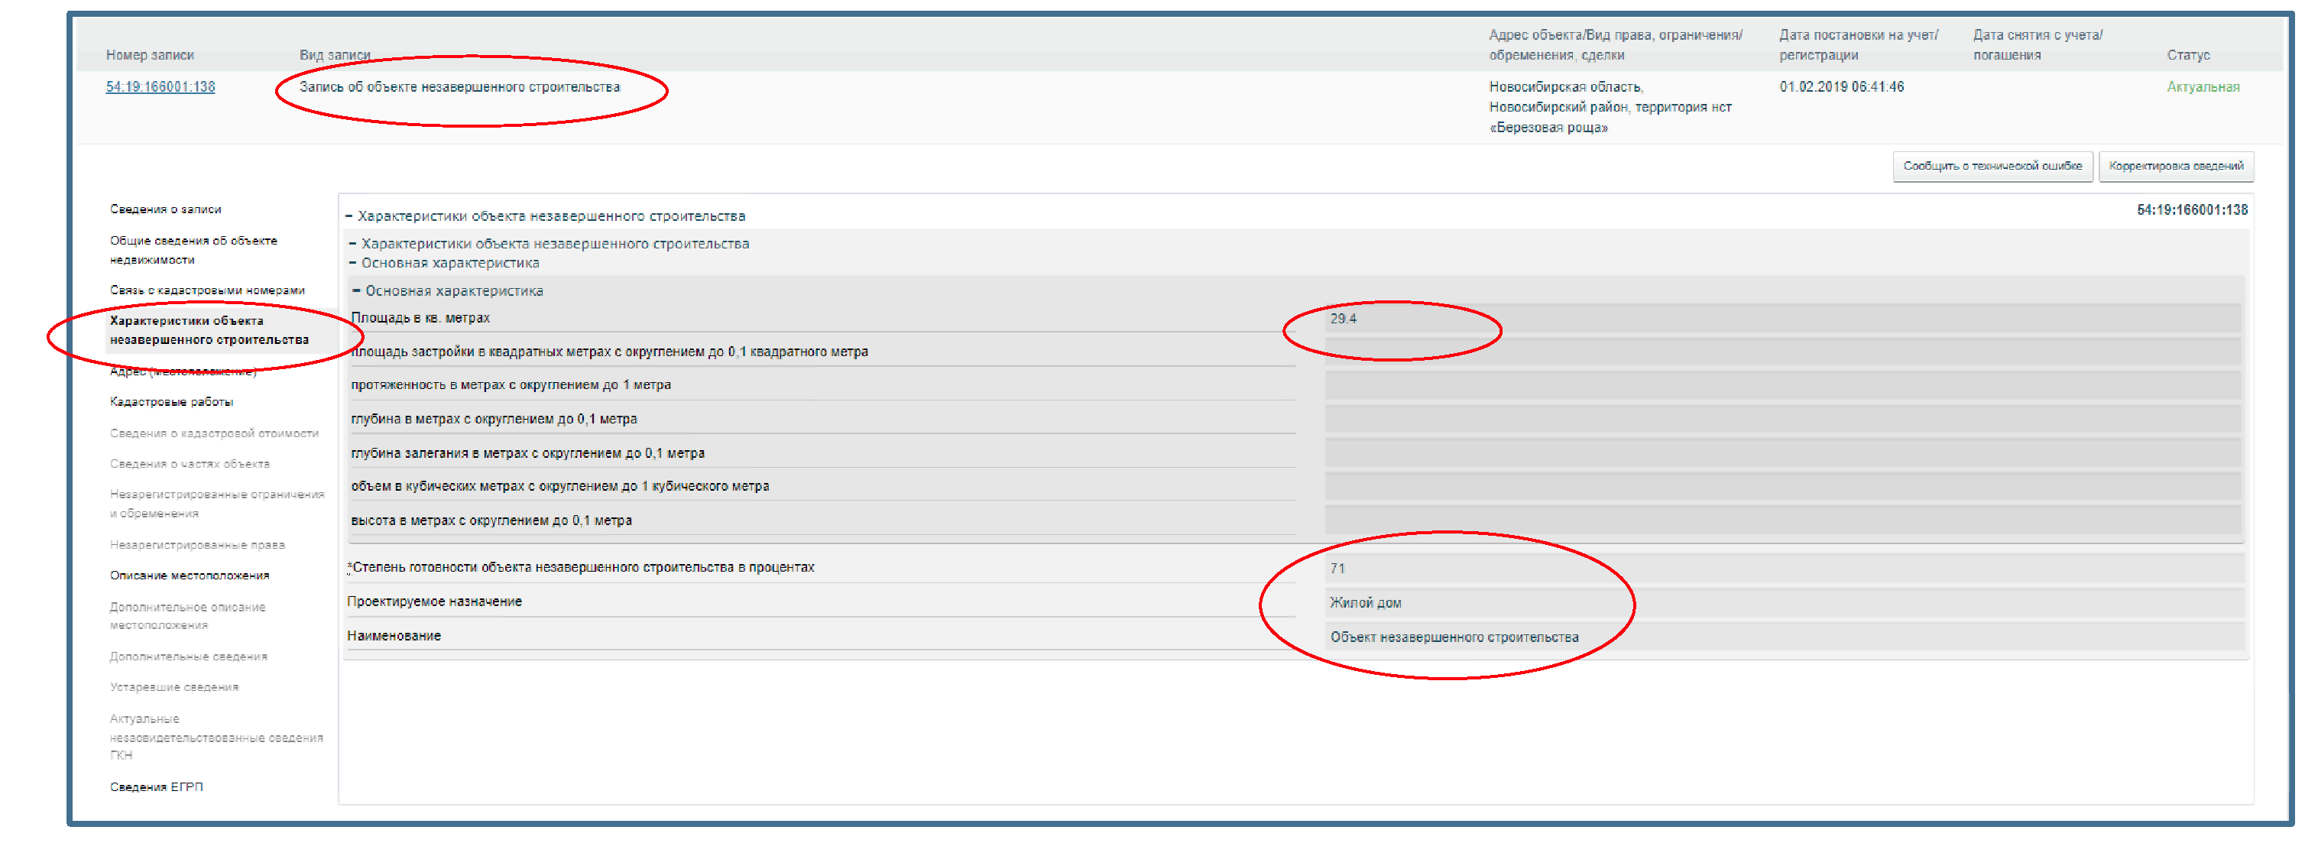Viewport: 2305px width, 843px height.
Task: Click 'Статус' column header
Action: tap(2189, 56)
